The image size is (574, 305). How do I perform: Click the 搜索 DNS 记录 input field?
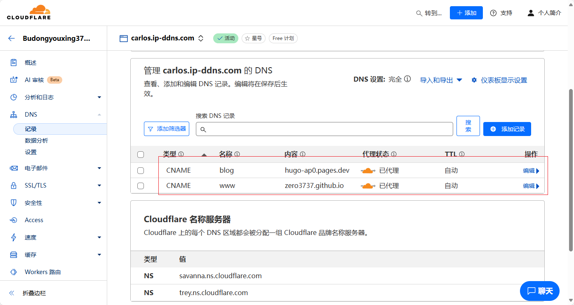(x=325, y=129)
